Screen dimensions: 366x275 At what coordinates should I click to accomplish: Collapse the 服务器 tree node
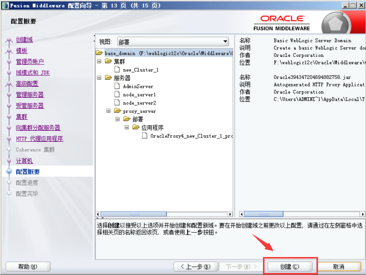[x=99, y=78]
